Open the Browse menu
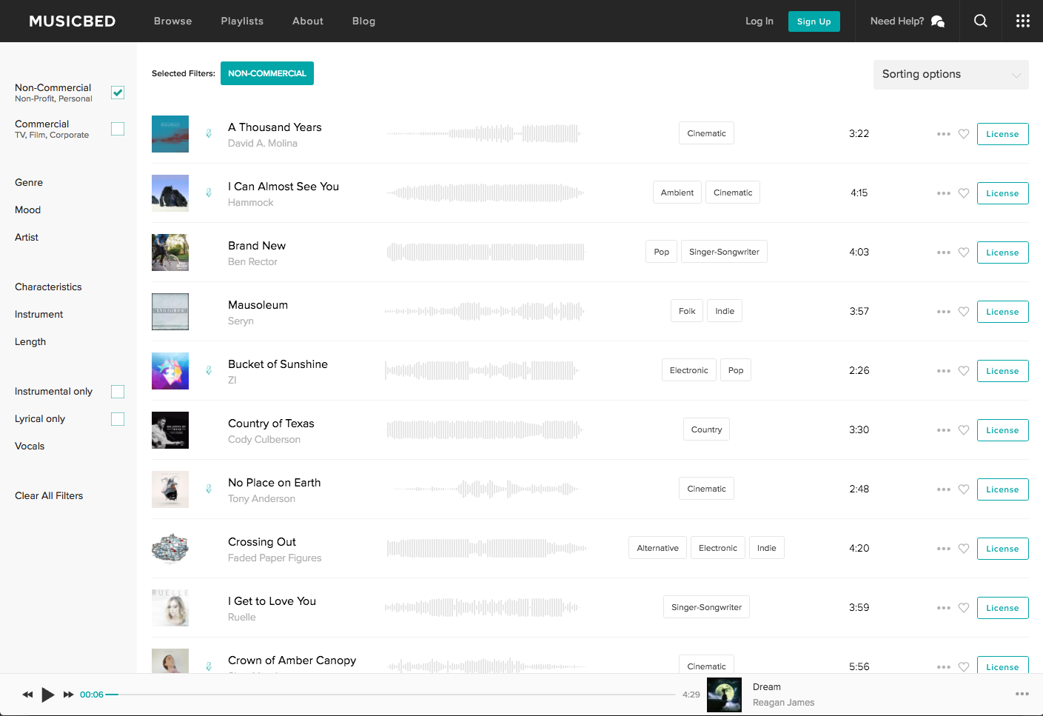 (x=172, y=21)
